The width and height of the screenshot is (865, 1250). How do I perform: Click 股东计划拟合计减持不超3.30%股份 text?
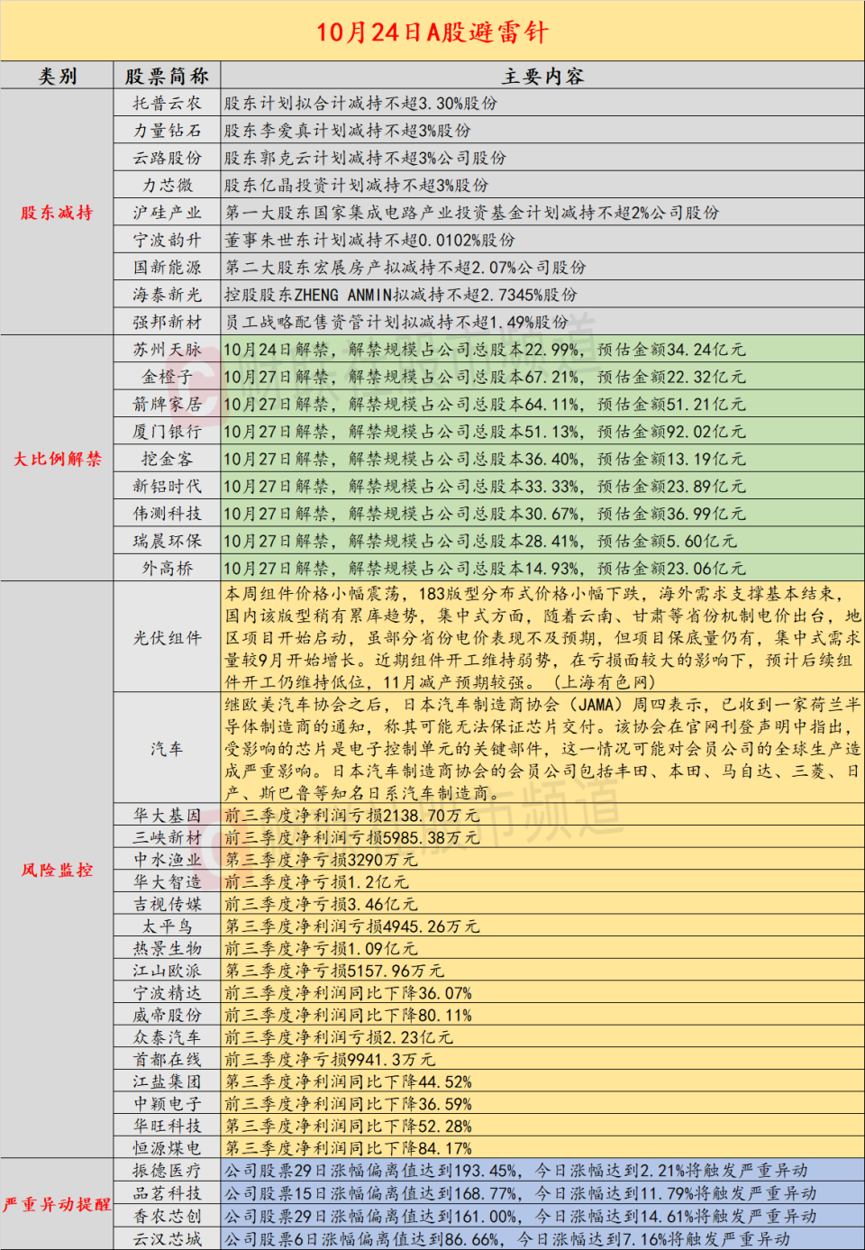[360, 103]
